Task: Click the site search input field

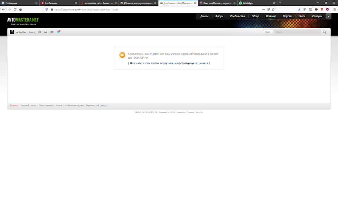Action: tap(298, 32)
